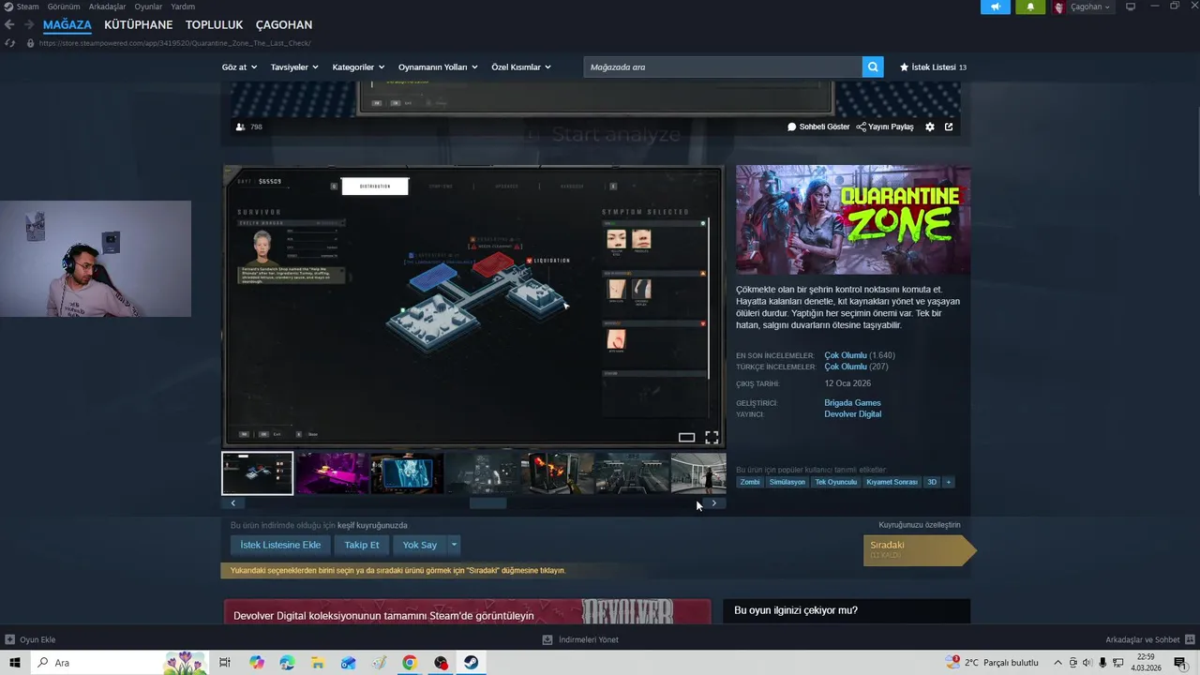The image size is (1200, 675).
Task: Expand the Göz at dropdown
Action: coord(238,67)
